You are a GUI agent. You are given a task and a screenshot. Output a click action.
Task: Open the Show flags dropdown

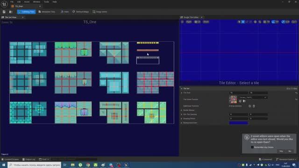206,22
